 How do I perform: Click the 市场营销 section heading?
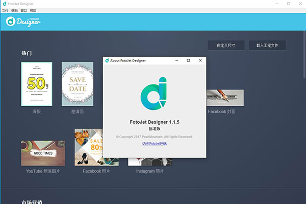[x=32, y=202]
